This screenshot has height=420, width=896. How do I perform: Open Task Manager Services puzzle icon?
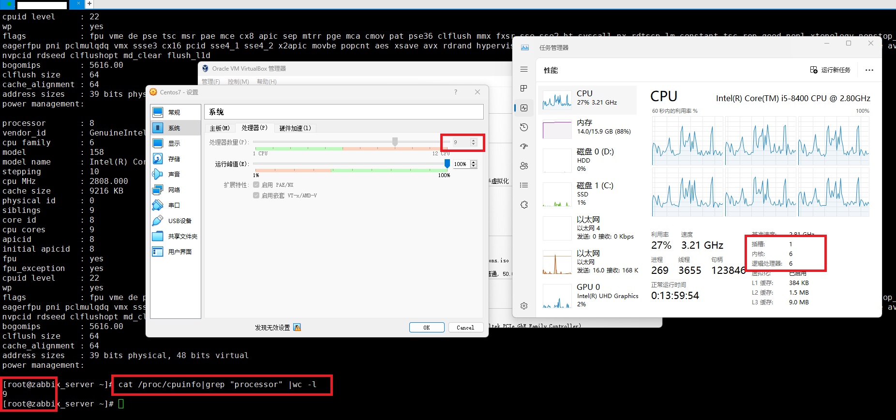524,205
